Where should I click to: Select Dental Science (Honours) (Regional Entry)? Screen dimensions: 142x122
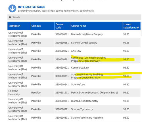94,92
